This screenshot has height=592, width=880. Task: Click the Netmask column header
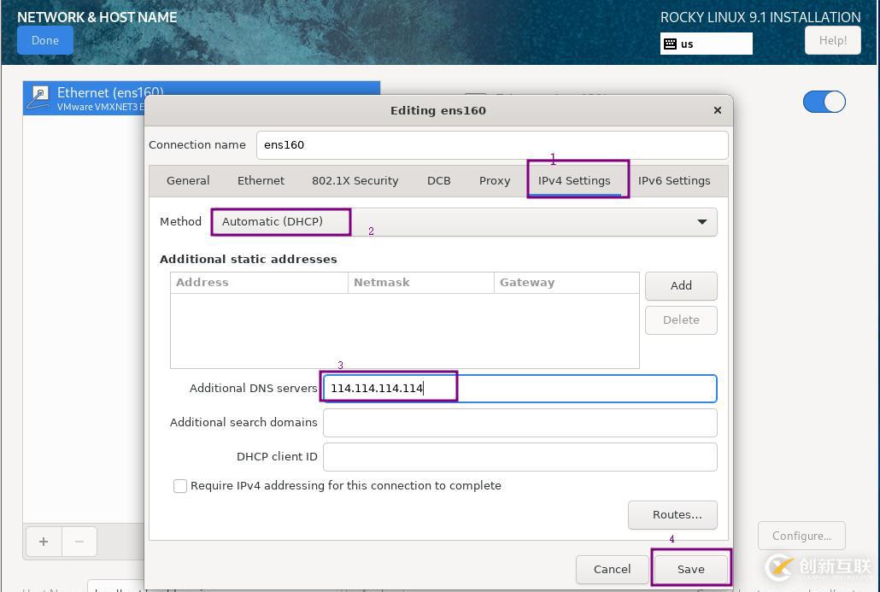pyautogui.click(x=421, y=283)
